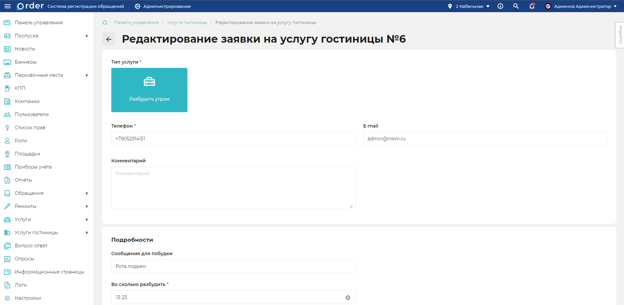Click the 'КПП' sidebar icon

click(x=7, y=88)
